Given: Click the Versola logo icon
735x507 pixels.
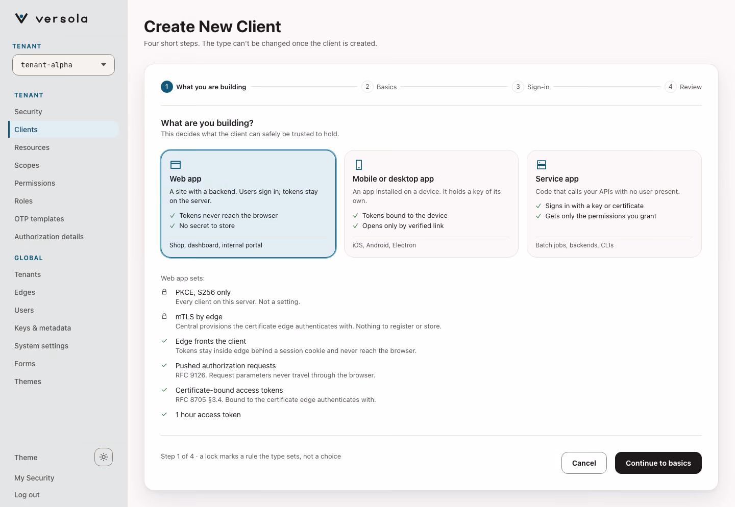Looking at the screenshot, I should coord(21,18).
